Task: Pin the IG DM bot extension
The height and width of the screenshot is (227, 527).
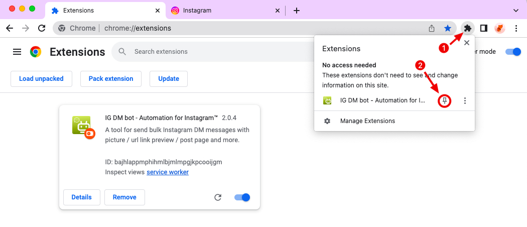Action: [x=445, y=100]
